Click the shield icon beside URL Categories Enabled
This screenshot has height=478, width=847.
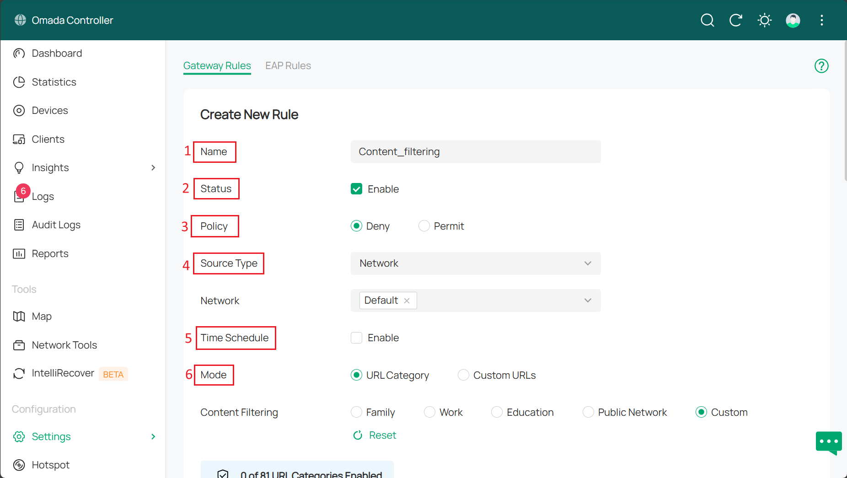tap(223, 474)
